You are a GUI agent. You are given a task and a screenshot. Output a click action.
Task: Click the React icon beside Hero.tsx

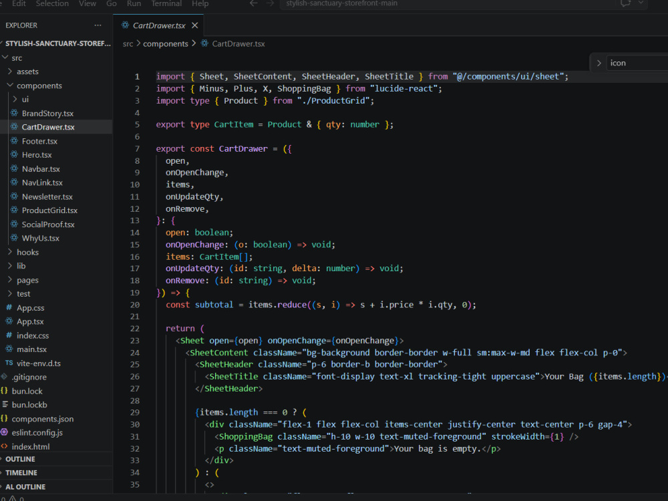[x=14, y=154]
